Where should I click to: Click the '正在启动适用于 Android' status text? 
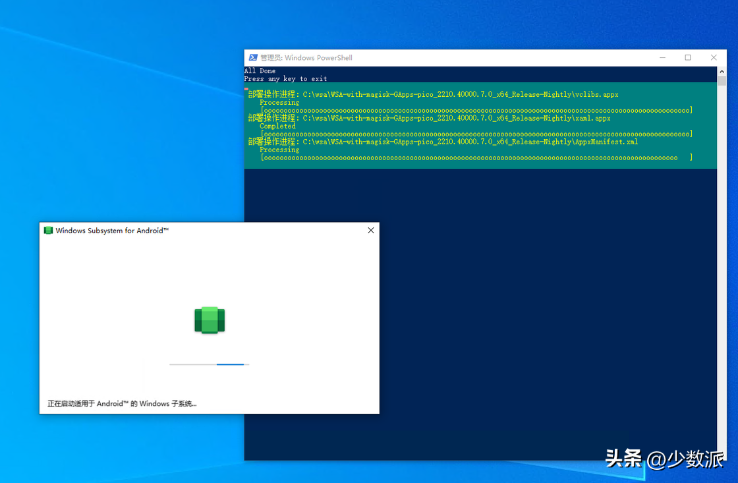[x=122, y=403]
